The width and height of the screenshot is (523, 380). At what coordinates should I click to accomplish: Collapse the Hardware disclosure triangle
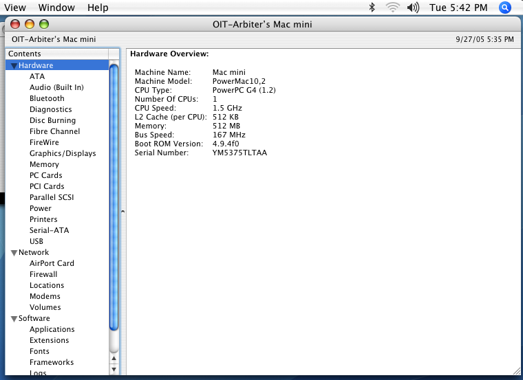(14, 65)
